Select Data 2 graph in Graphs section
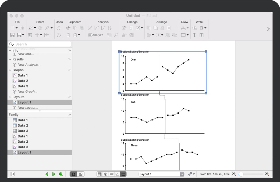280x182 pixels. (23, 81)
